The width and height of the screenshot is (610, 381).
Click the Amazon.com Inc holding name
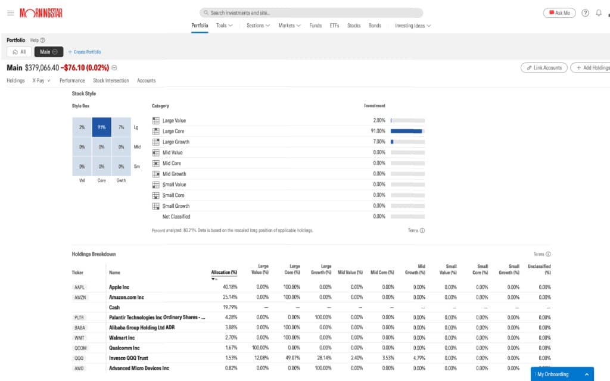[x=126, y=298]
